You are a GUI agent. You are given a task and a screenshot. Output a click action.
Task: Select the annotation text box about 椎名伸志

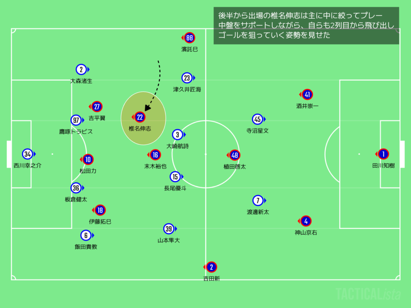306,26
